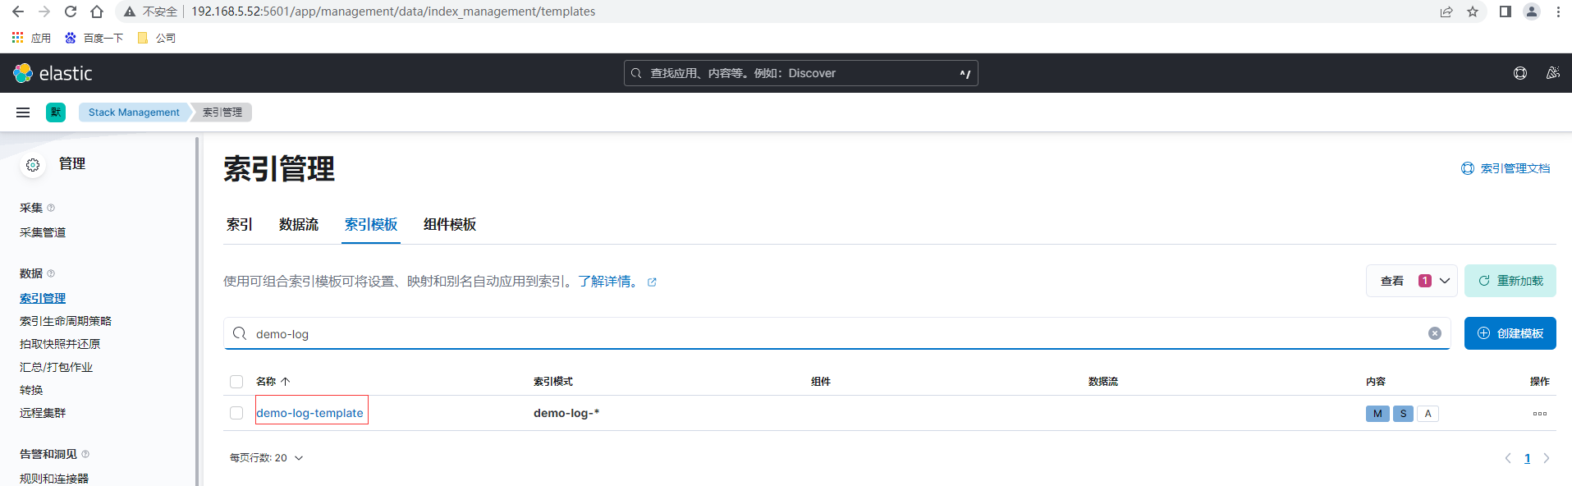The image size is (1572, 486).
Task: Open the Elastic help menu icon
Action: [1520, 73]
